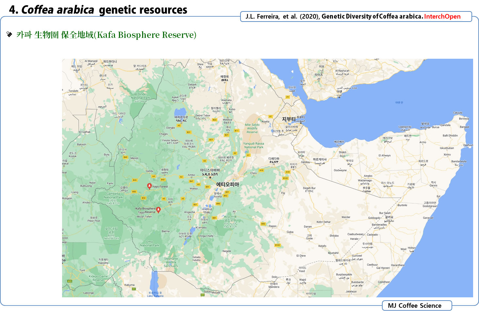Click the B81 road shield
Screen dimensions: 479x313
pos(214,218)
